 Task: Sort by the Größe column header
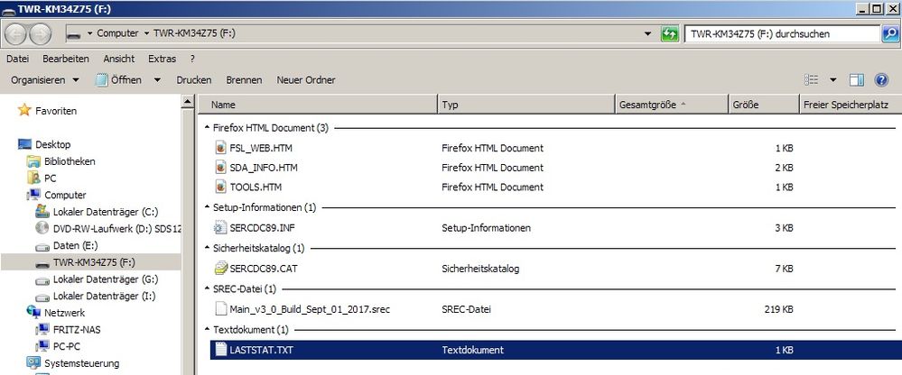click(763, 105)
